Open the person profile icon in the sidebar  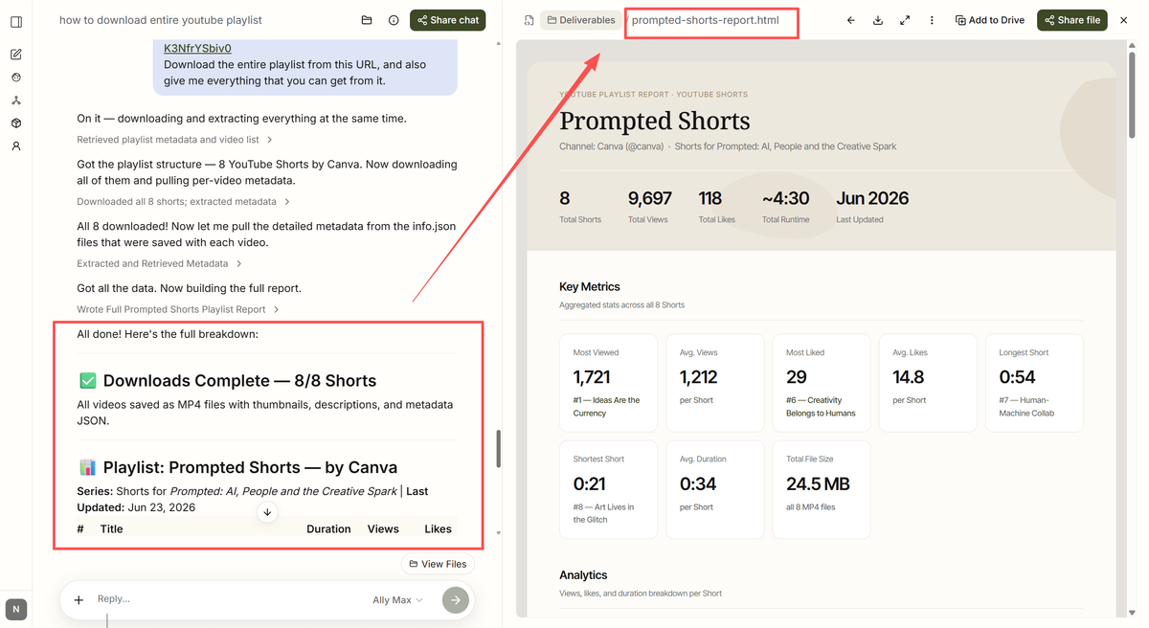point(16,146)
